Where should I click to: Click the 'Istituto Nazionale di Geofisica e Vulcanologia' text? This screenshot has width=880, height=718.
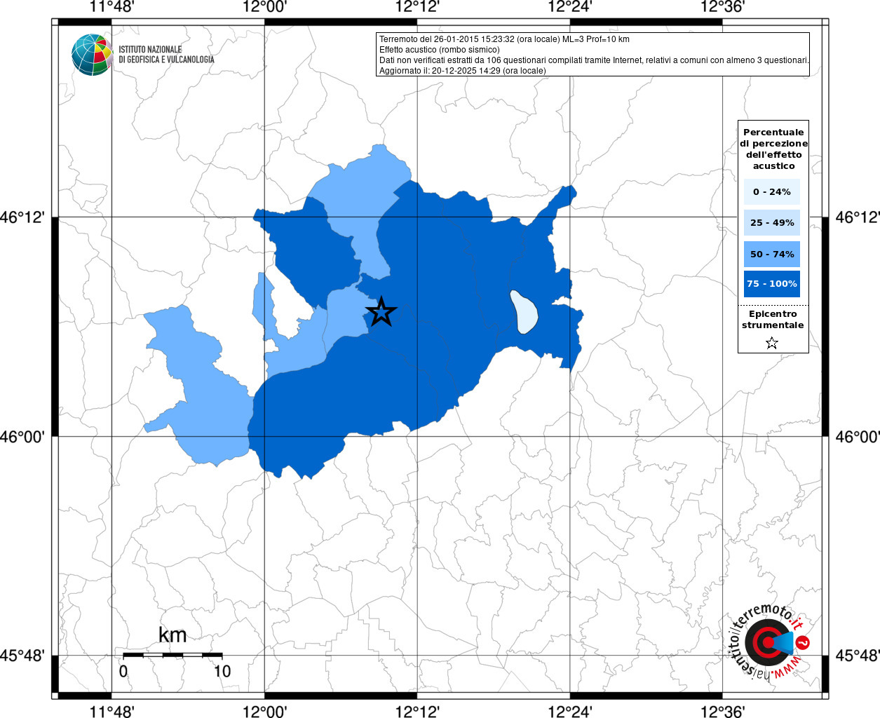coord(166,55)
